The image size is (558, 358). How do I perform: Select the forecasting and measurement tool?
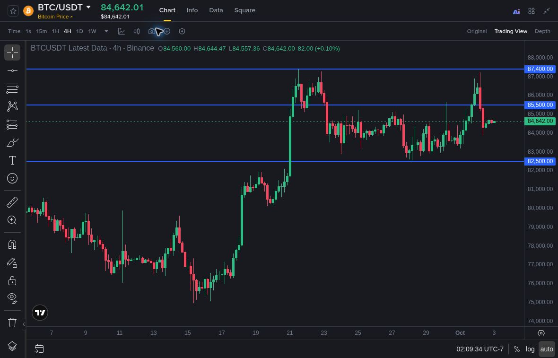coord(12,124)
